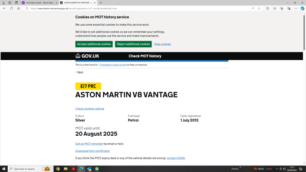Open the contact DVSA link

point(176,158)
